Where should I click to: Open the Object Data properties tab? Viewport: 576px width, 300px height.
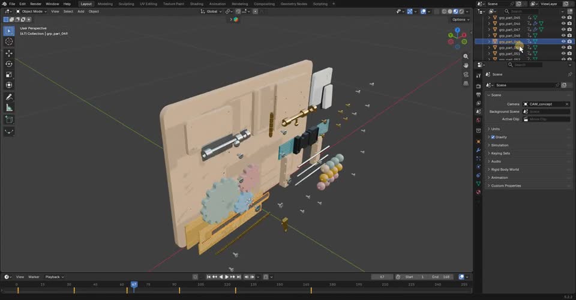478,184
